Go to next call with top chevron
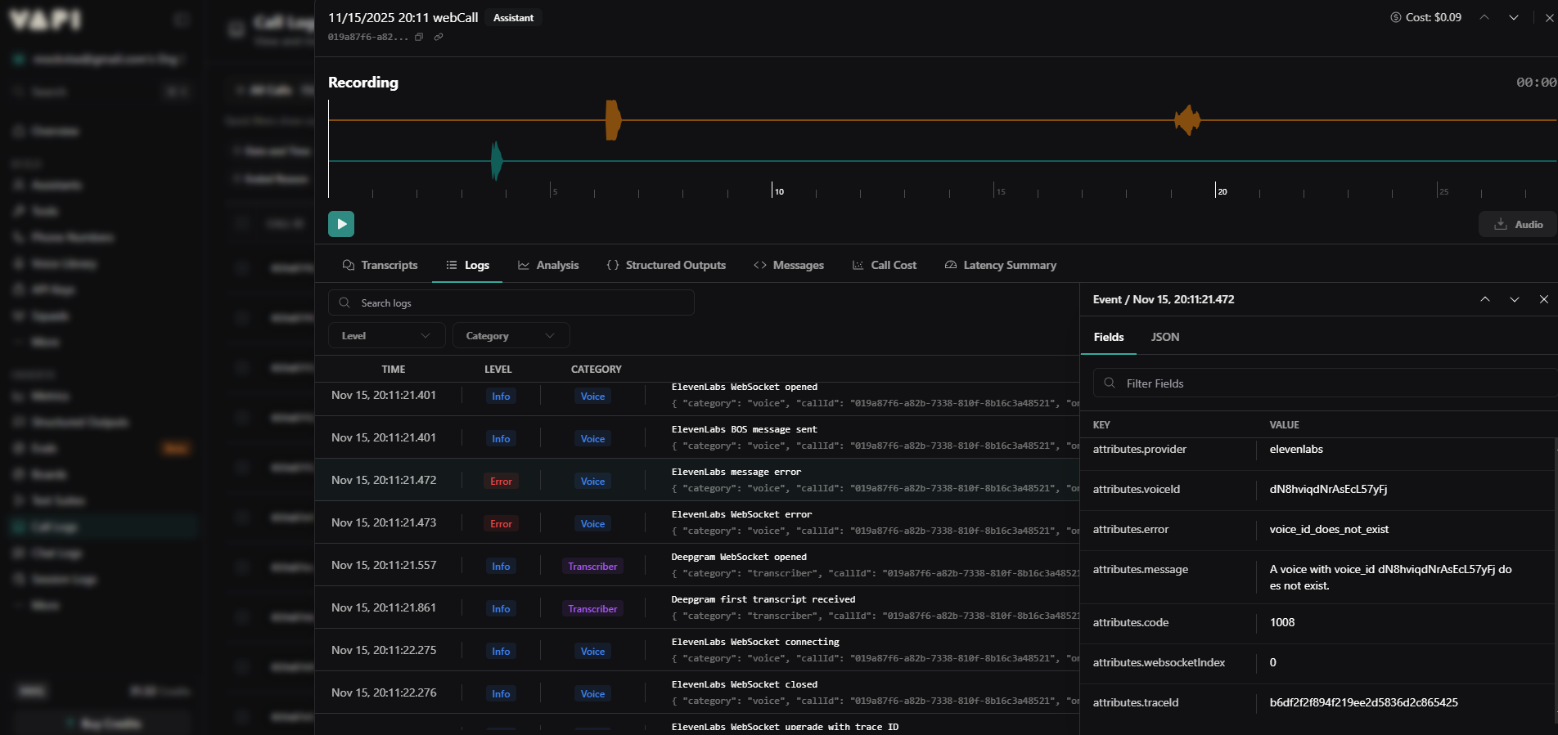The width and height of the screenshot is (1558, 735). pos(1514,17)
